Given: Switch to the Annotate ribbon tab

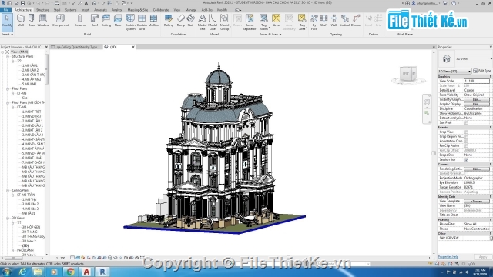Looking at the screenshot, I should coord(100,10).
